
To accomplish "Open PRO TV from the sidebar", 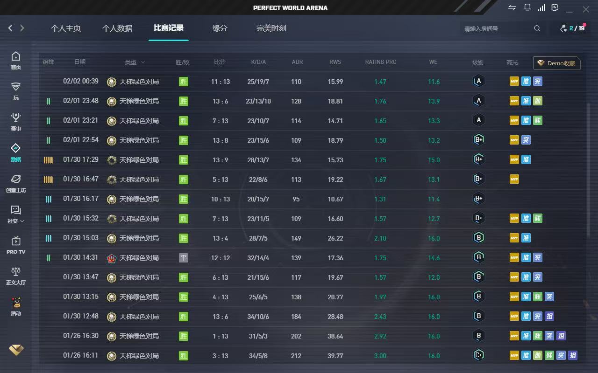I will [16, 245].
